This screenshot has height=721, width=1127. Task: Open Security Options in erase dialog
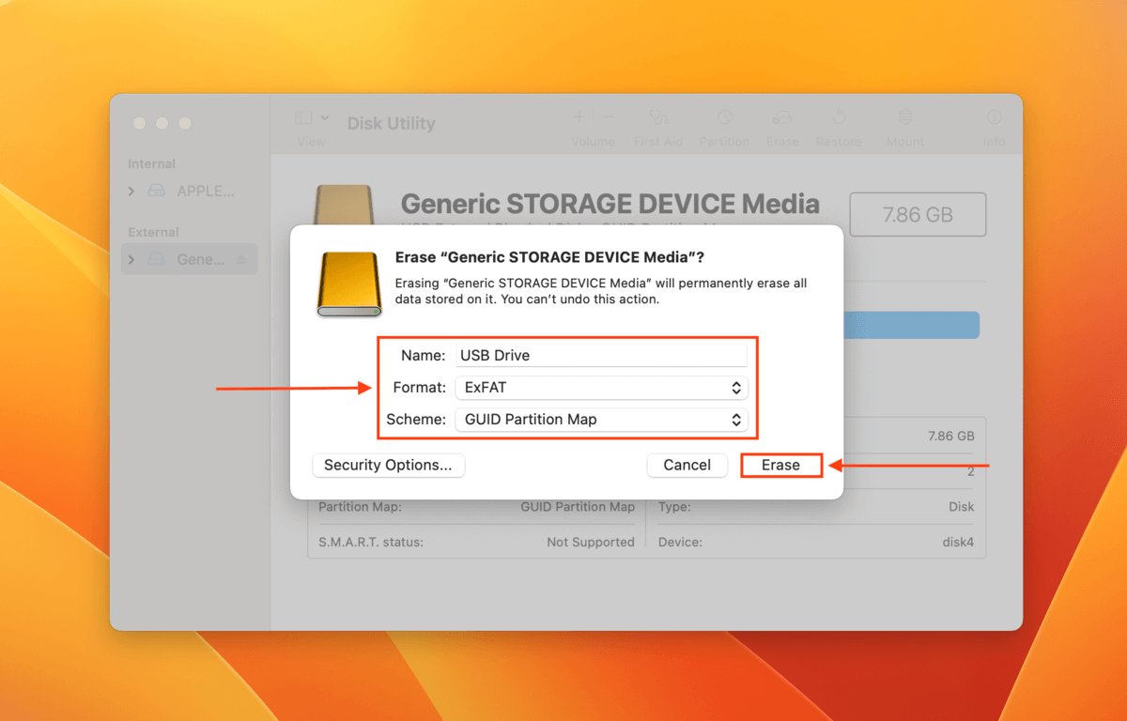coord(388,465)
